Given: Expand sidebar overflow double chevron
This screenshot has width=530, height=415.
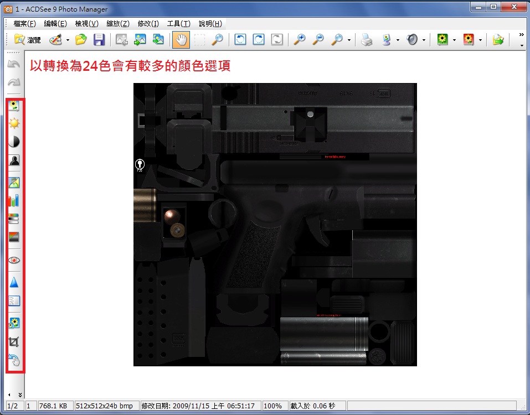Looking at the screenshot, I should click(x=20, y=395).
